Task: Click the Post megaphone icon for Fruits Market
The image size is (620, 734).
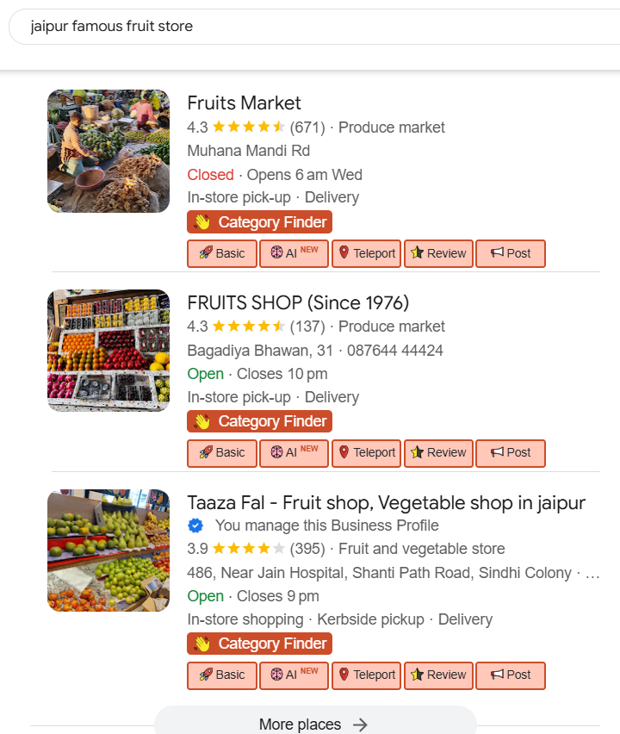Action: [x=497, y=253]
